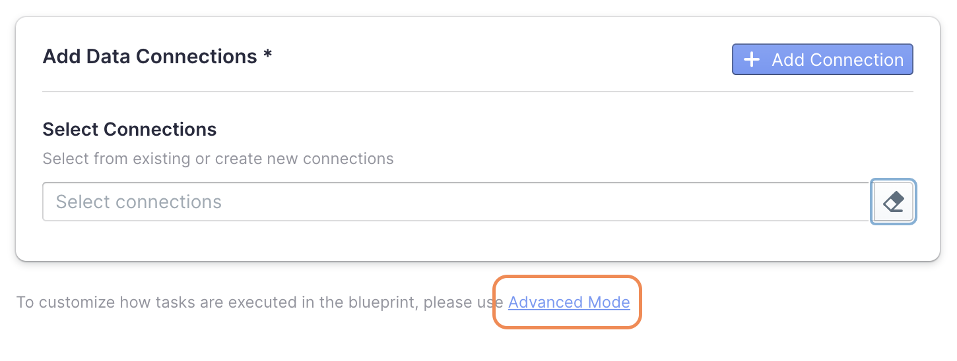Click the word 'blueprint' in the footer note
Image resolution: width=957 pixels, height=361 pixels.
point(382,302)
